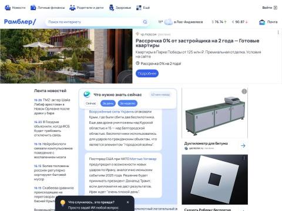The image size is (282, 211).
Task: Open the Здоровье section icon
Action: pos(112,8)
